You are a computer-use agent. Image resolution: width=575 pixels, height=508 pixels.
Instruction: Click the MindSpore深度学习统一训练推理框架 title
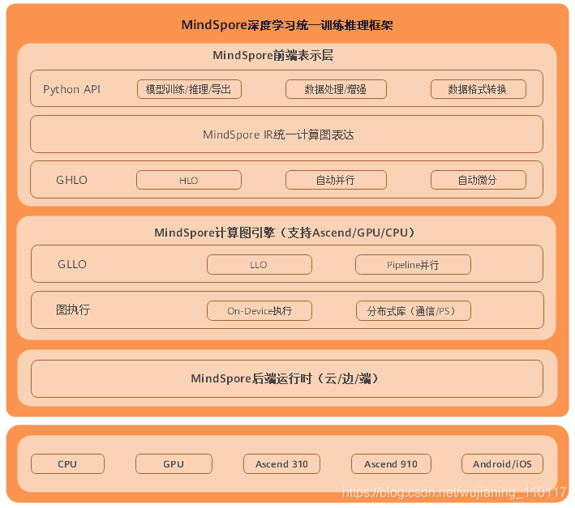[x=287, y=25]
